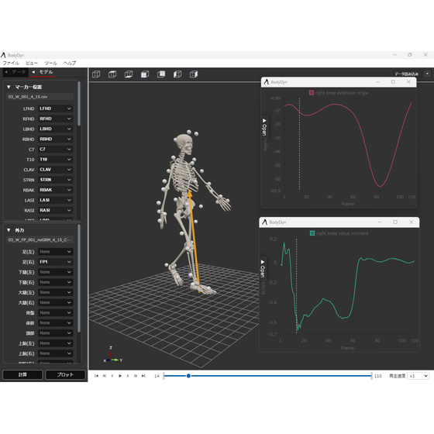Select the third cube view icon in toolbar
The image size is (434, 434).
[x=129, y=74]
